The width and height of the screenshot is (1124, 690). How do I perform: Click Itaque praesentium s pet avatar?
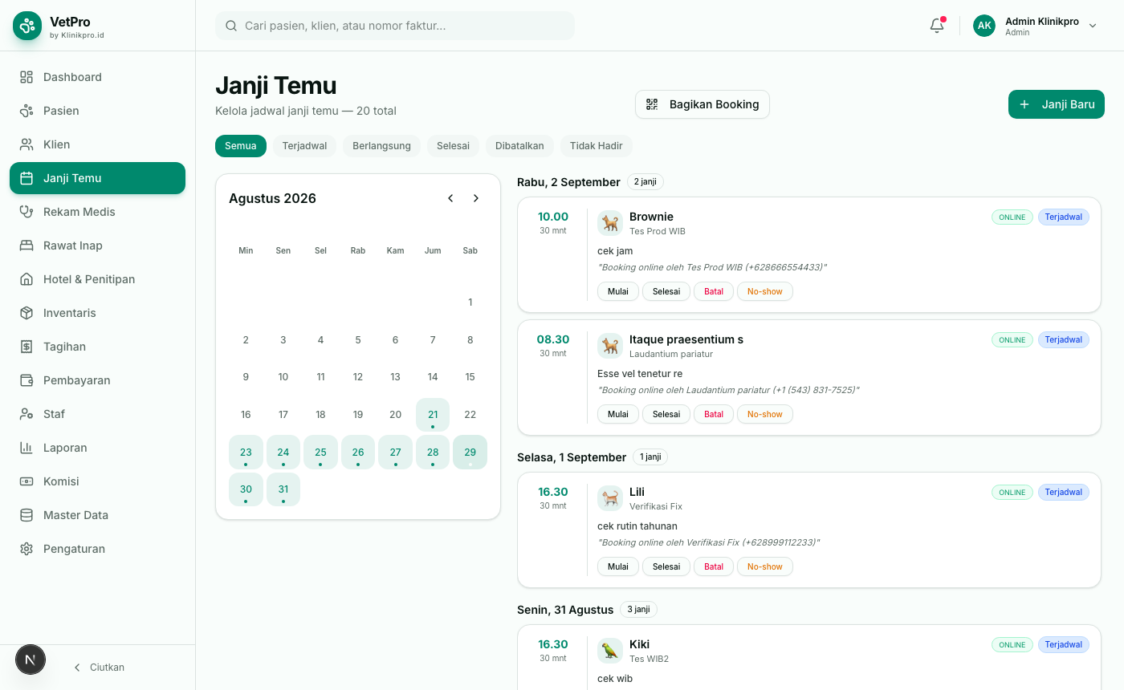(610, 346)
